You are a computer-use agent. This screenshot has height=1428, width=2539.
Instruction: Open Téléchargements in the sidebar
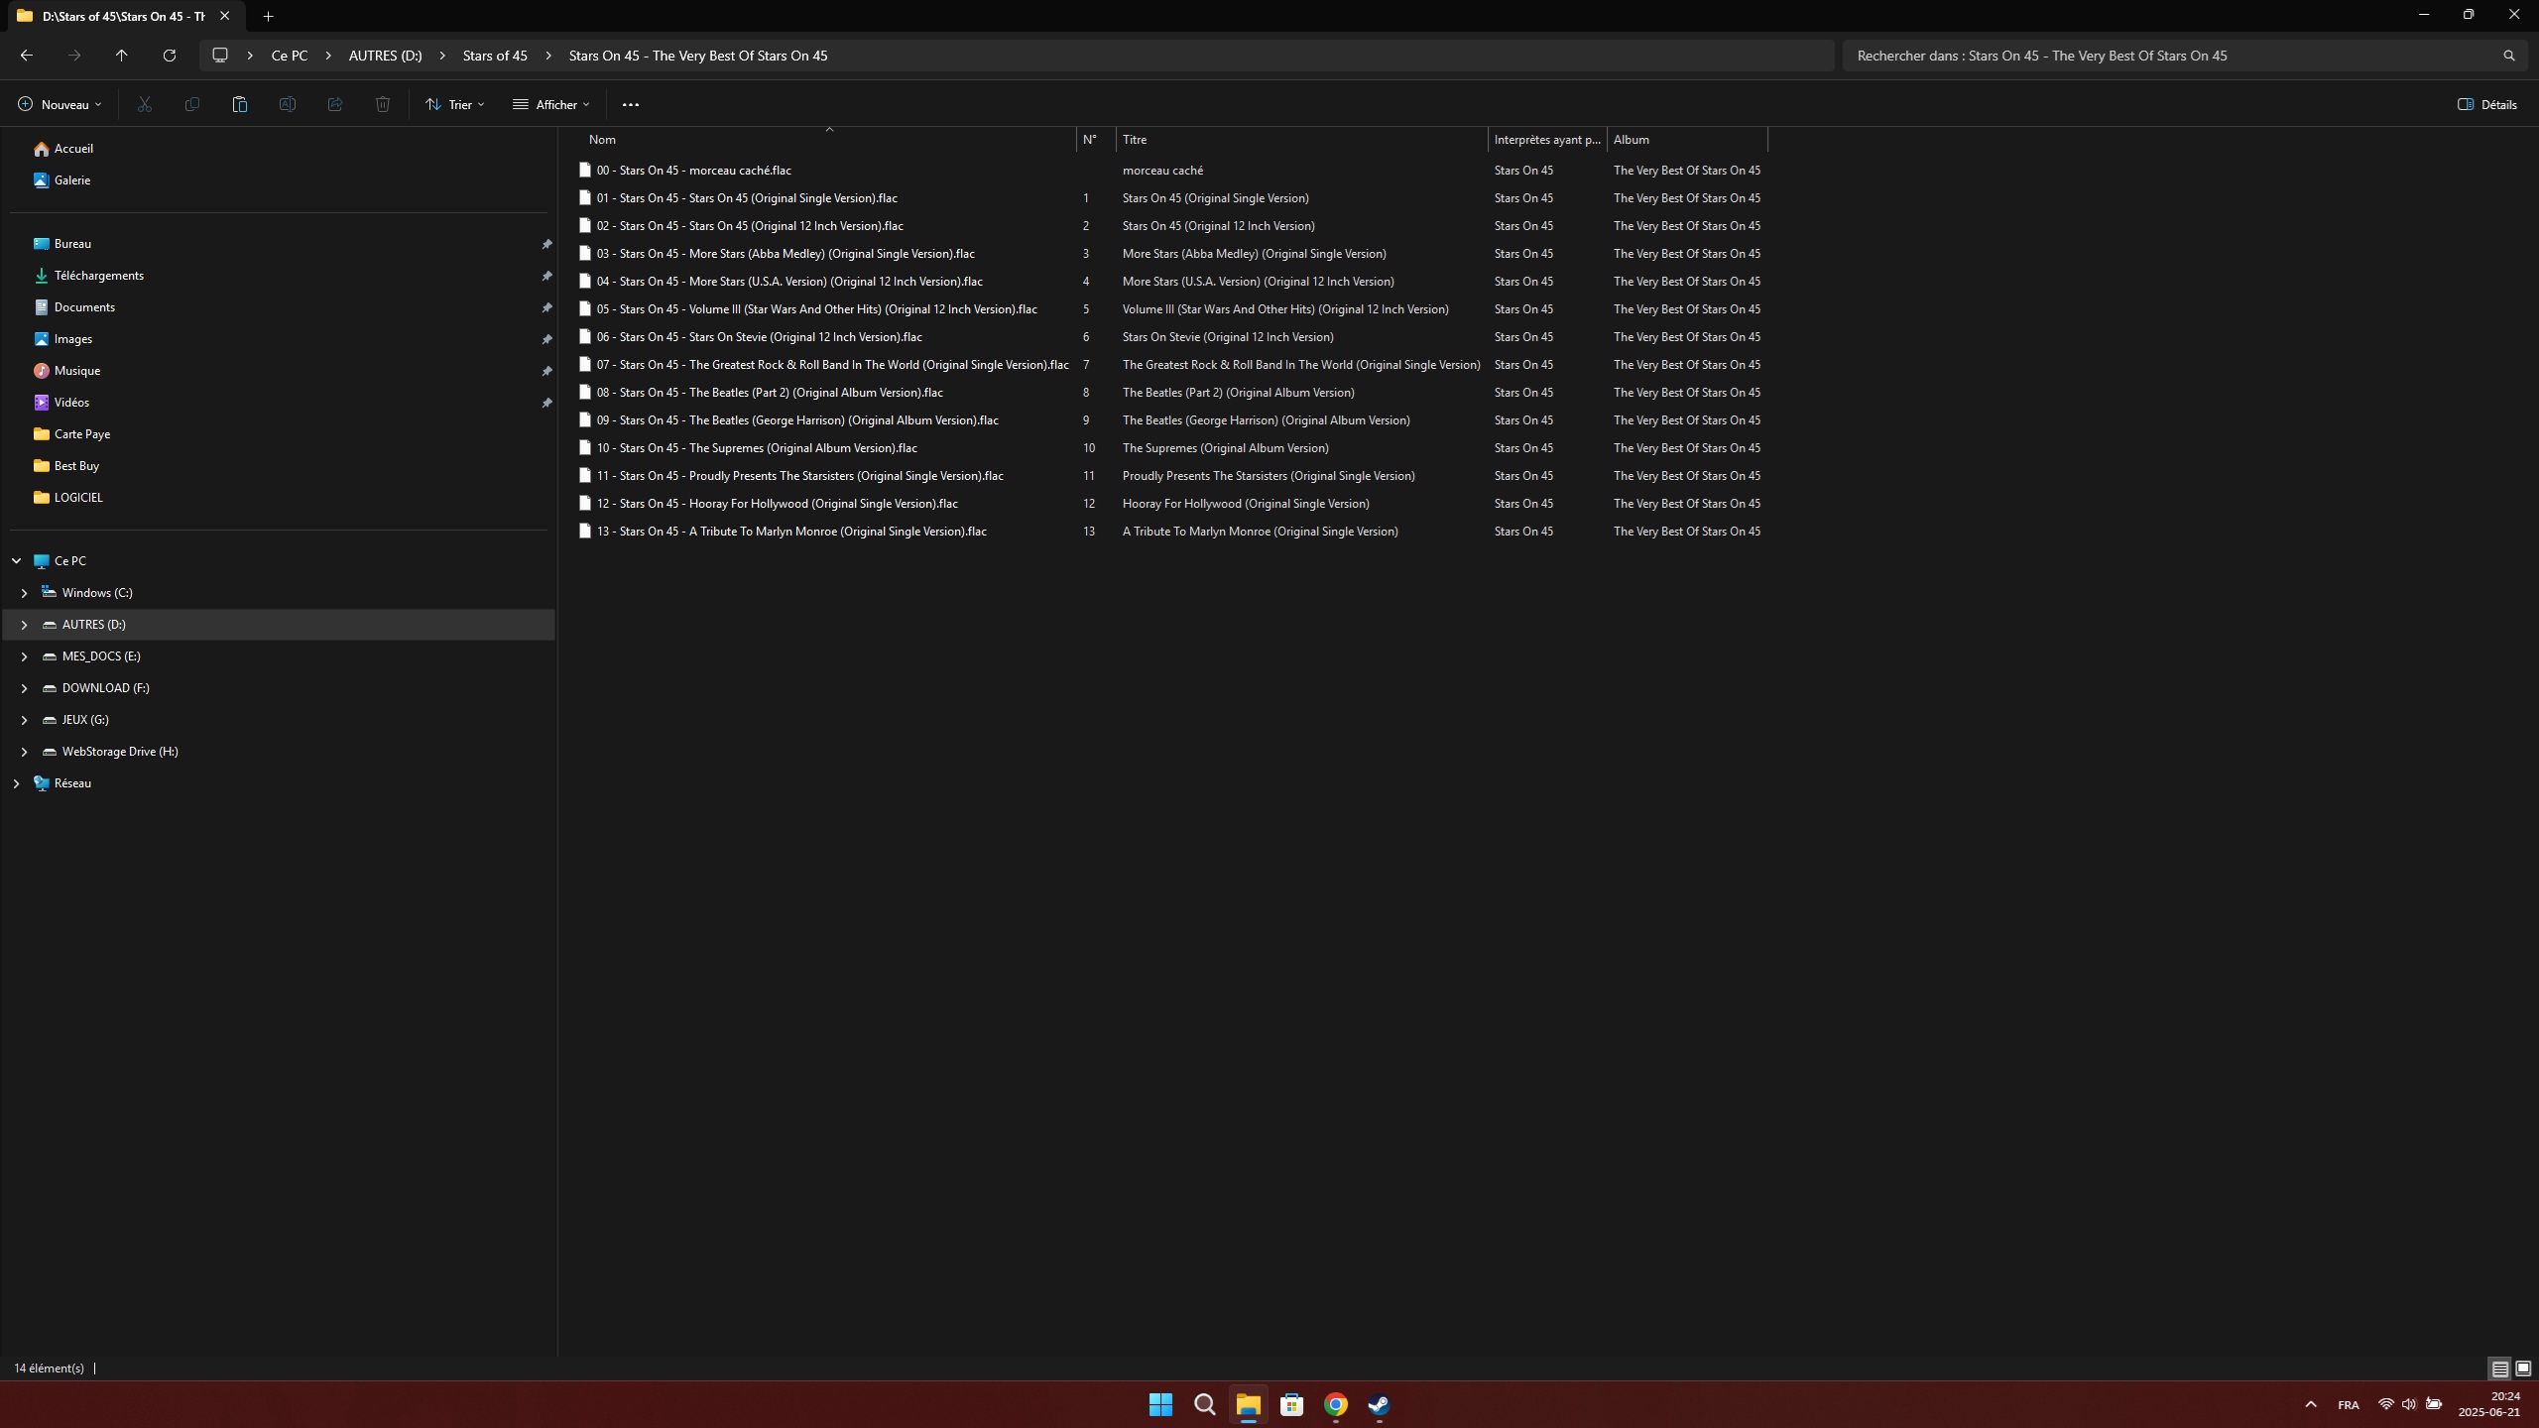point(98,276)
